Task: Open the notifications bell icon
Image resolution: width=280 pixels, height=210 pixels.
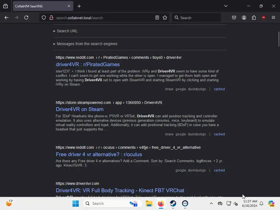Action: pos(261,203)
